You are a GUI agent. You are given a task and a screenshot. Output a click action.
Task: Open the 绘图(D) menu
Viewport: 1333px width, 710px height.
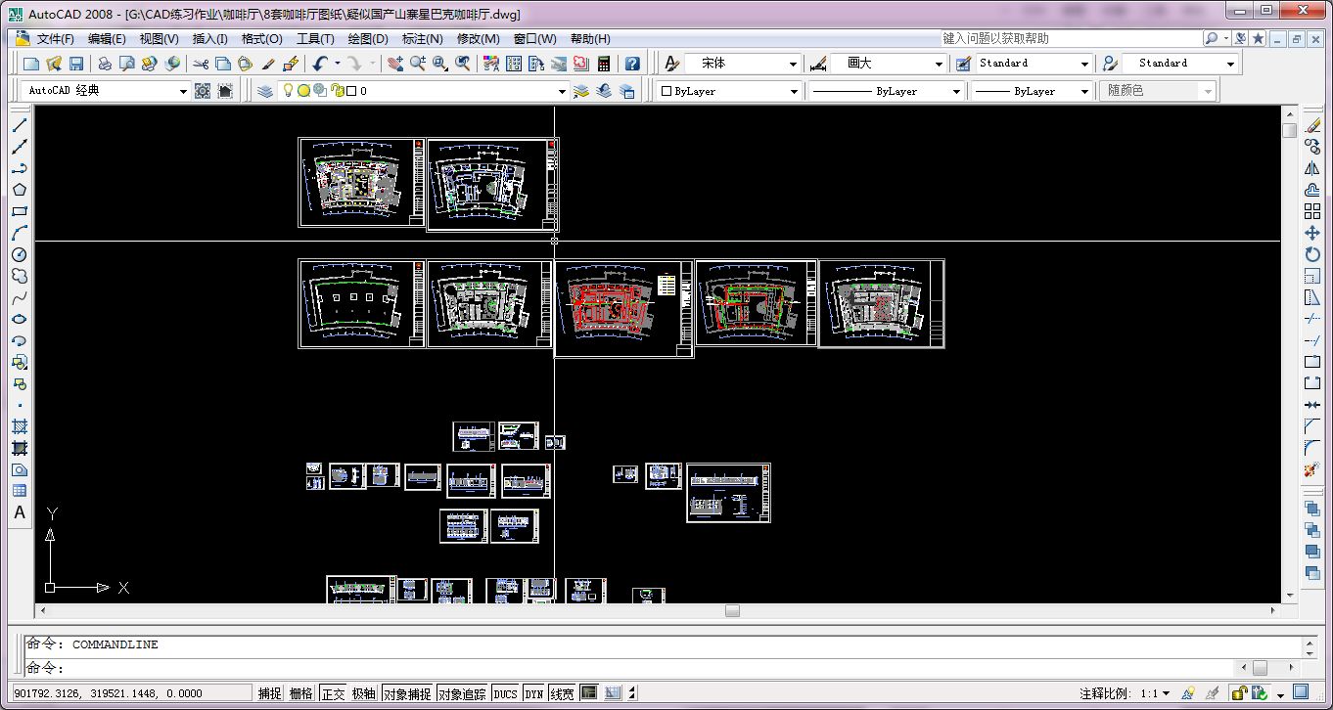click(368, 39)
